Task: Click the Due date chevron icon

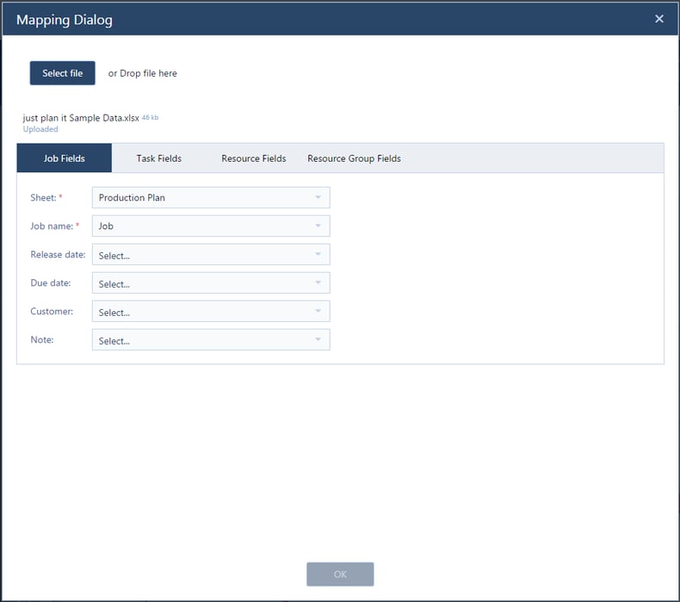Action: (x=318, y=283)
